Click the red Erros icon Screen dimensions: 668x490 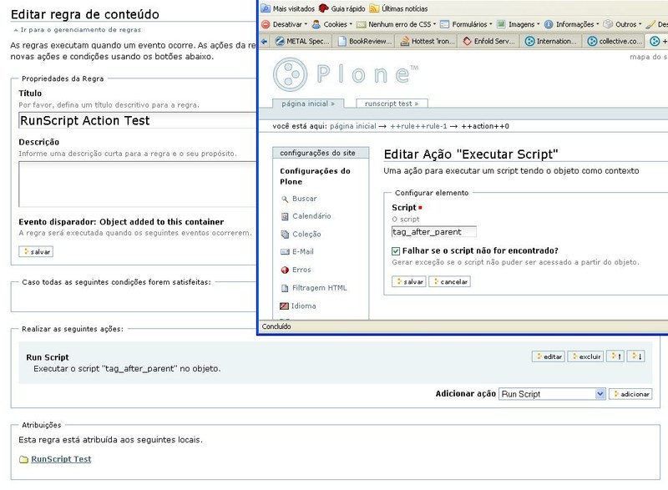(285, 270)
